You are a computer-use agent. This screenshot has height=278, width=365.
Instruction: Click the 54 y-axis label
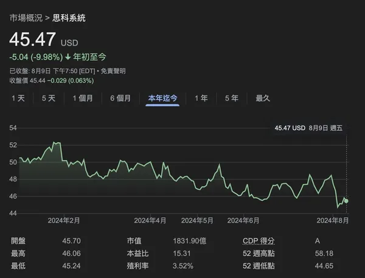click(x=13, y=128)
